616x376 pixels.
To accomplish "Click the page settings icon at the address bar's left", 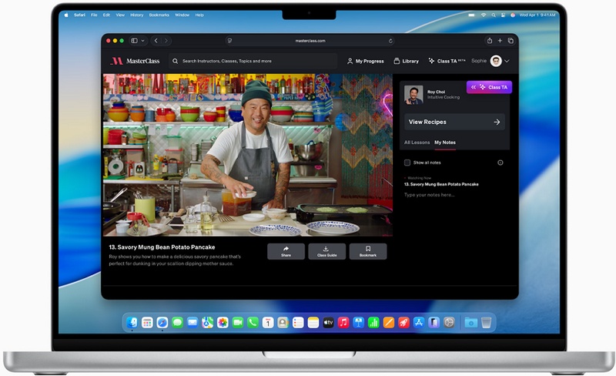I will (229, 41).
